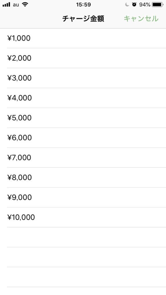
Task: Tap the cellular signal bars icon
Action: tap(6, 5)
